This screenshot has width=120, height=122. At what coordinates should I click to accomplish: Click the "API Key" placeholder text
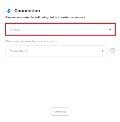coord(15,30)
